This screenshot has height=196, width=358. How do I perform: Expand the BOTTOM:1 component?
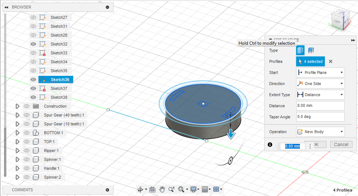point(17,133)
